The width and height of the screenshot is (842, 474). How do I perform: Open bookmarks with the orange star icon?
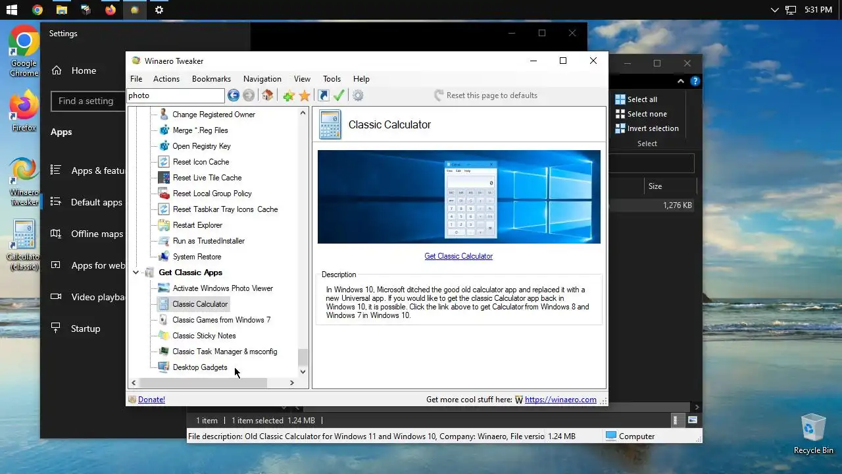pyautogui.click(x=305, y=95)
